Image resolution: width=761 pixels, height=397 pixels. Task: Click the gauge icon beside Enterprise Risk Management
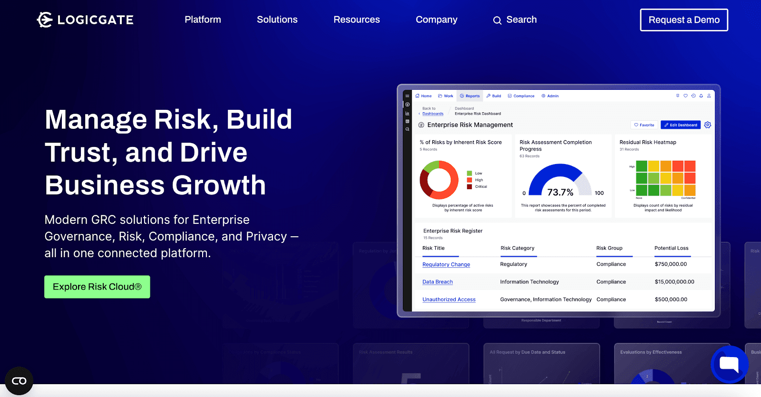point(421,125)
